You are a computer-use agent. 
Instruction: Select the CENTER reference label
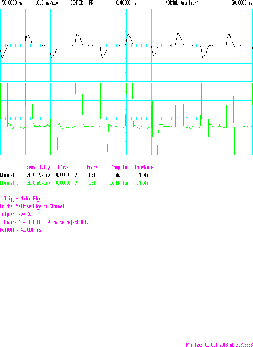pos(77,4)
